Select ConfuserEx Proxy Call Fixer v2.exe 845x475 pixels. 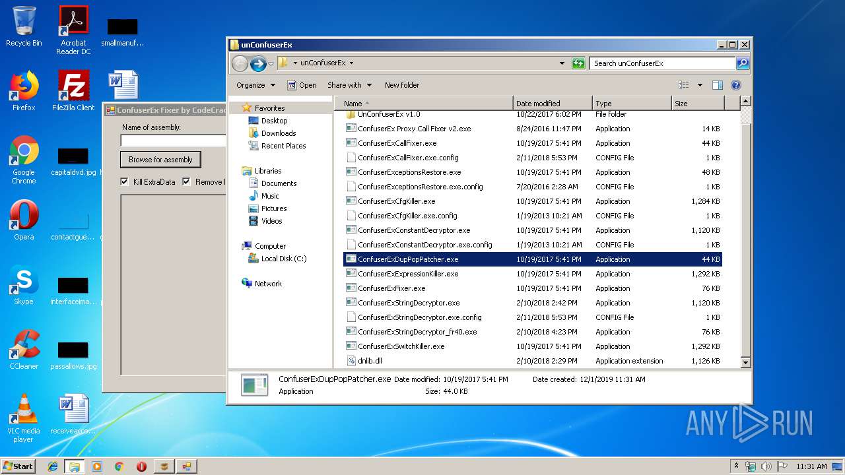(x=533, y=129)
